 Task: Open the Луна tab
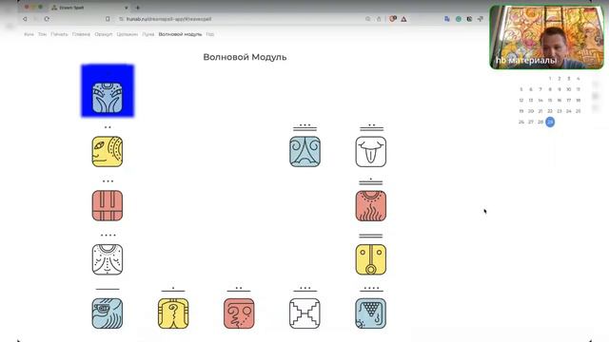(148, 34)
